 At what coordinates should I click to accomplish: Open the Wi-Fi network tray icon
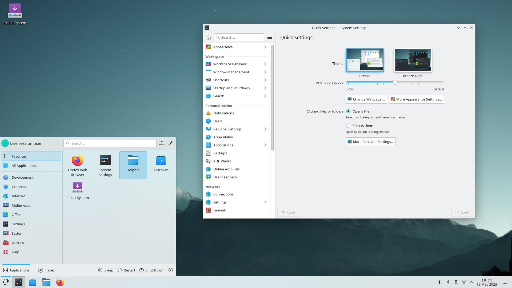pyautogui.click(x=464, y=282)
